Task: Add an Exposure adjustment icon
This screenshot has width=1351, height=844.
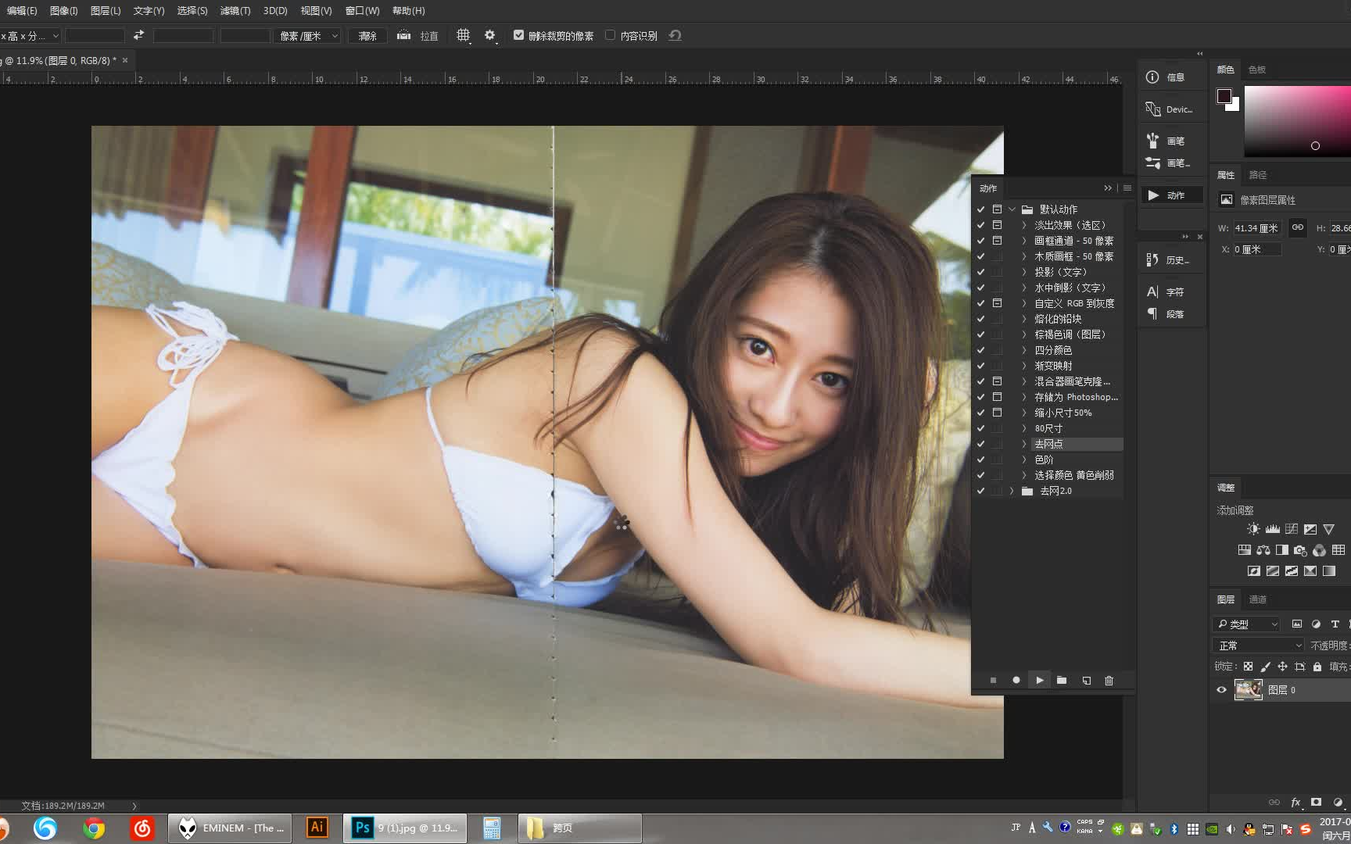Action: point(1310,529)
